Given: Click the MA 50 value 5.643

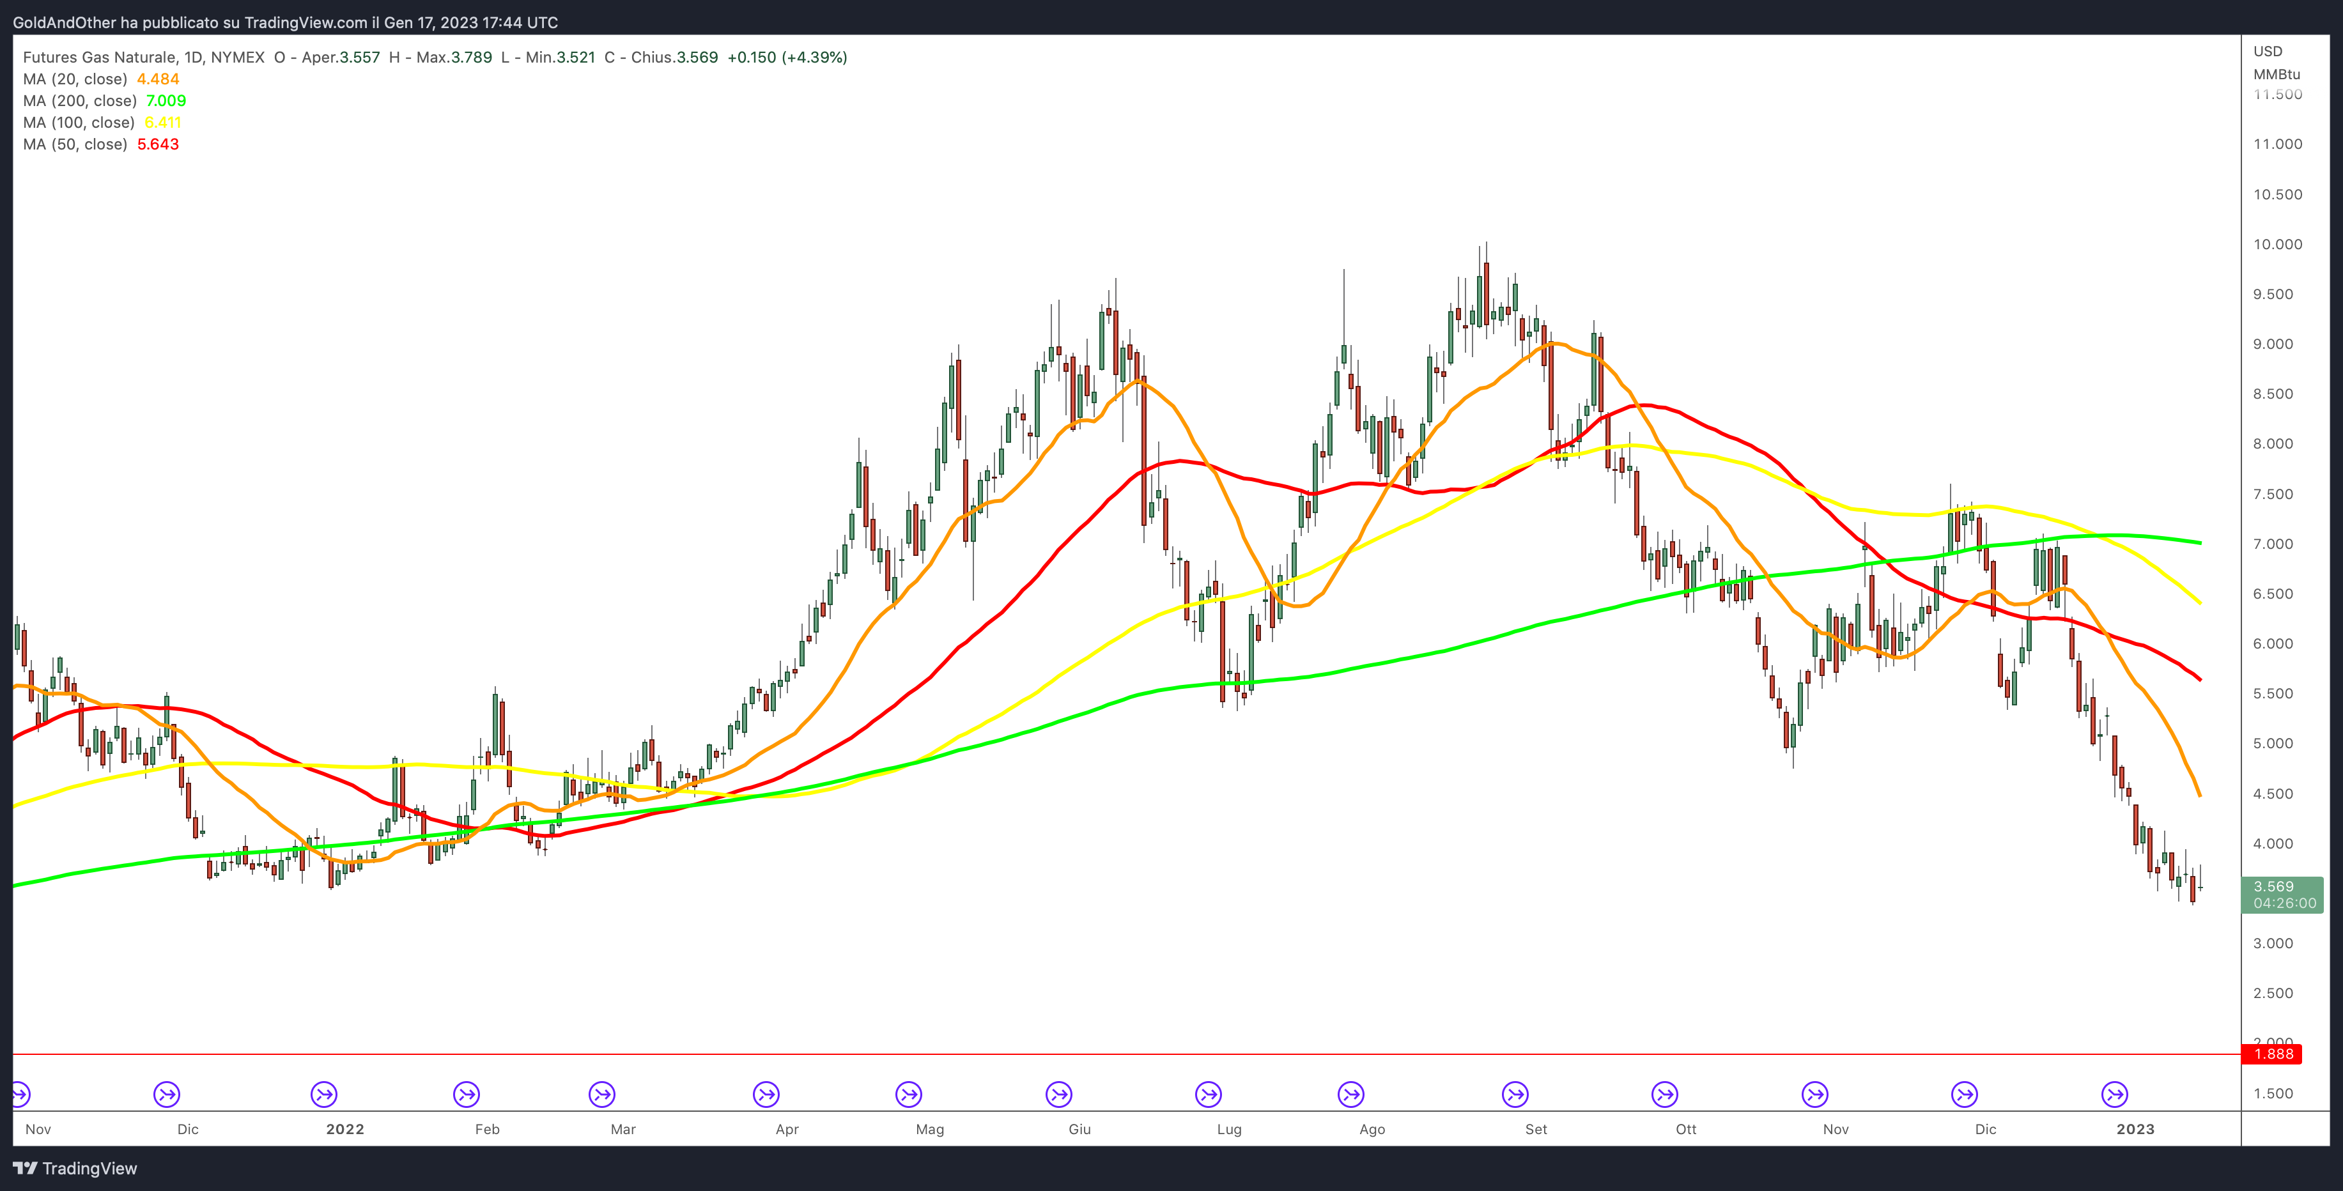Looking at the screenshot, I should [x=159, y=144].
